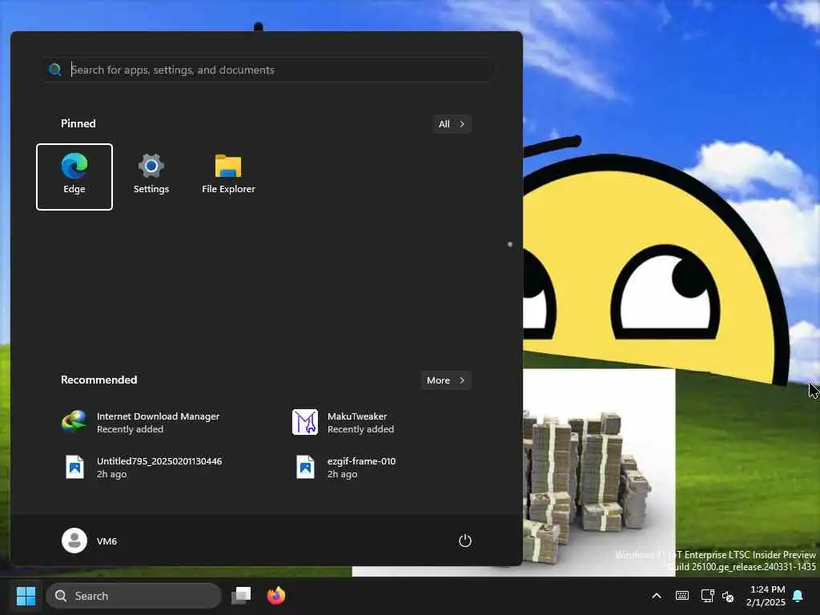This screenshot has width=820, height=615.
Task: Click the muted volume tray icon
Action: pyautogui.click(x=728, y=596)
